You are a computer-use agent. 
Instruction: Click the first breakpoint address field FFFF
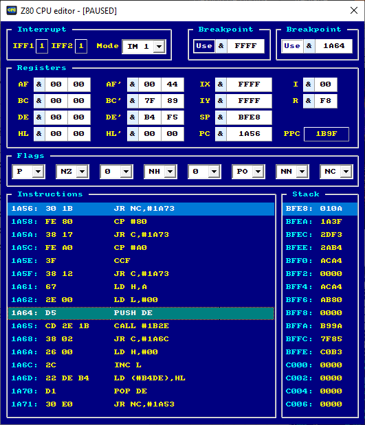[x=245, y=46]
